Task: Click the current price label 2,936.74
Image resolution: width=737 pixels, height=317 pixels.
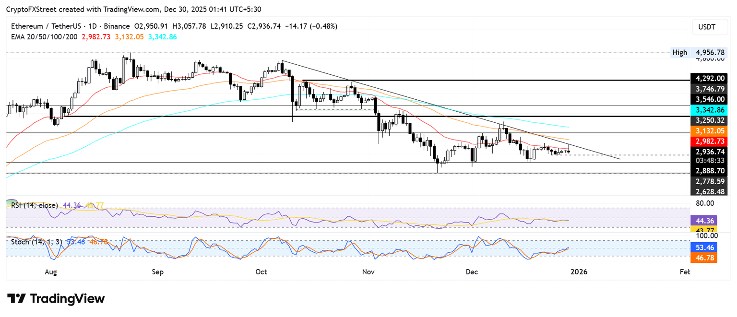Action: coord(708,151)
